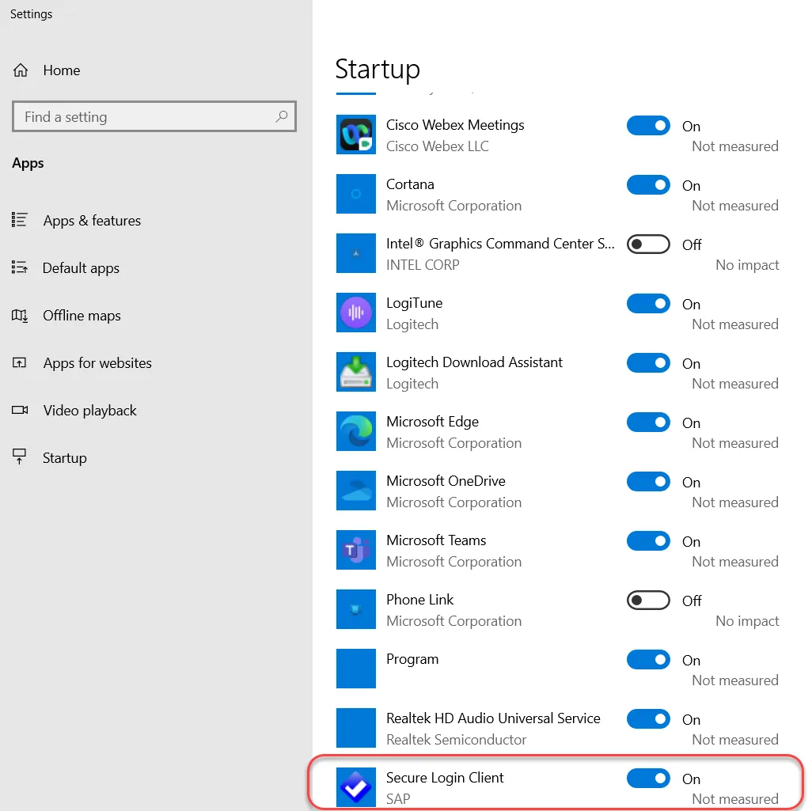This screenshot has height=811, width=812.
Task: Click the Cisco Webex Meetings name
Action: [x=455, y=125]
